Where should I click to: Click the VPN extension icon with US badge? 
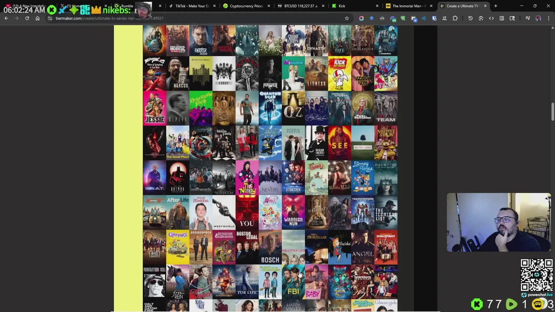(x=392, y=18)
